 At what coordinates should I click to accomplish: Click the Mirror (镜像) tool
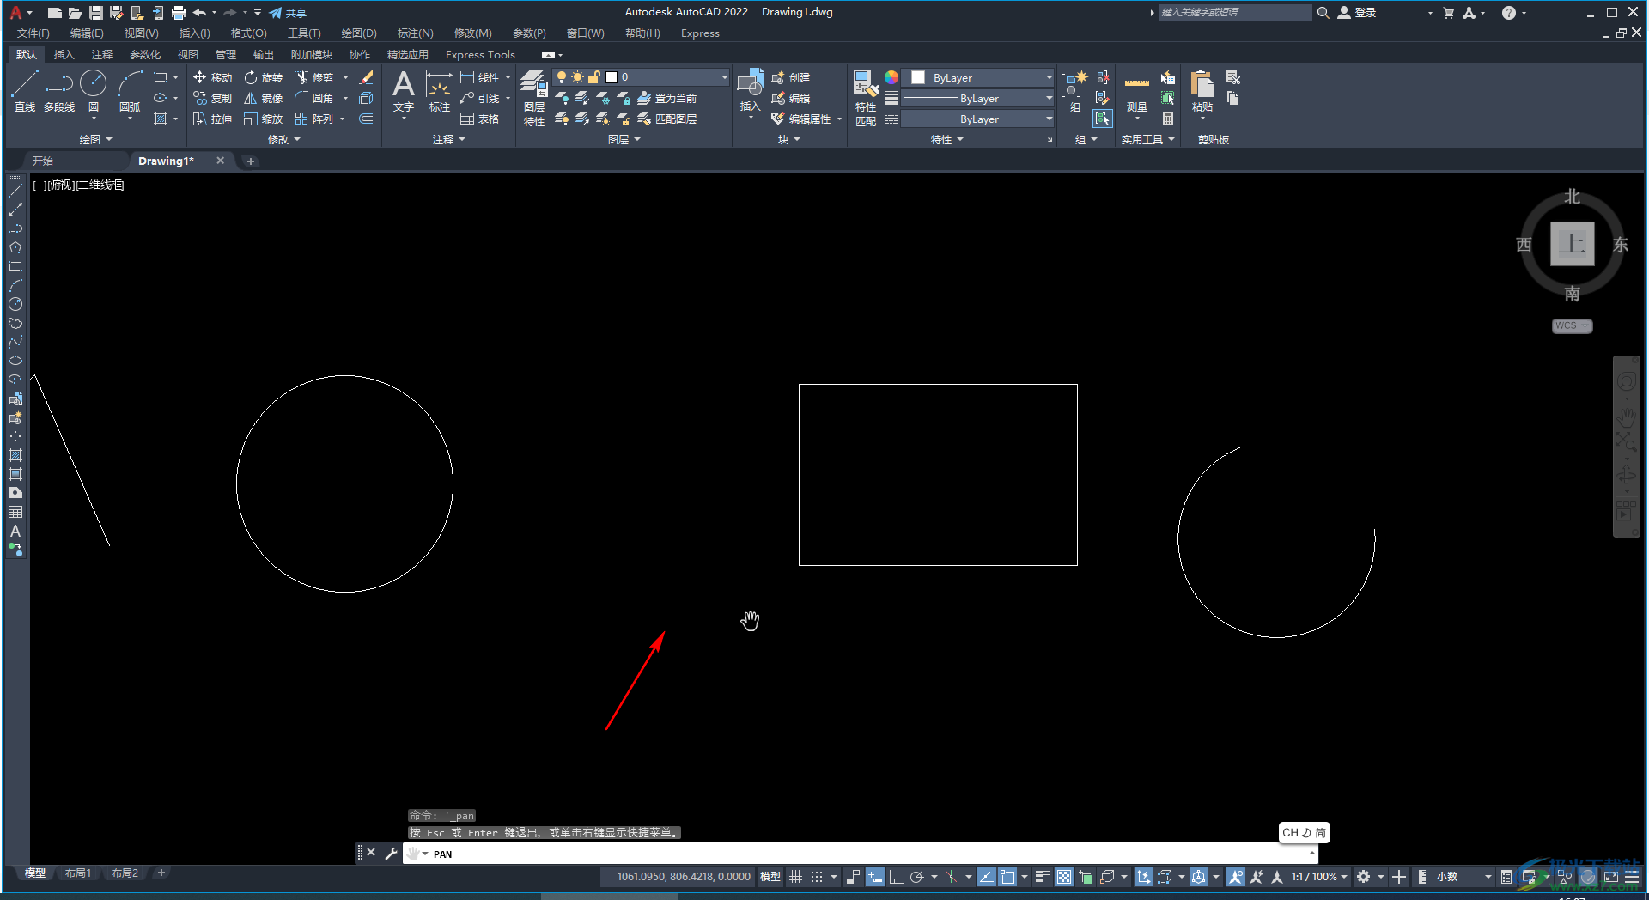click(x=263, y=98)
